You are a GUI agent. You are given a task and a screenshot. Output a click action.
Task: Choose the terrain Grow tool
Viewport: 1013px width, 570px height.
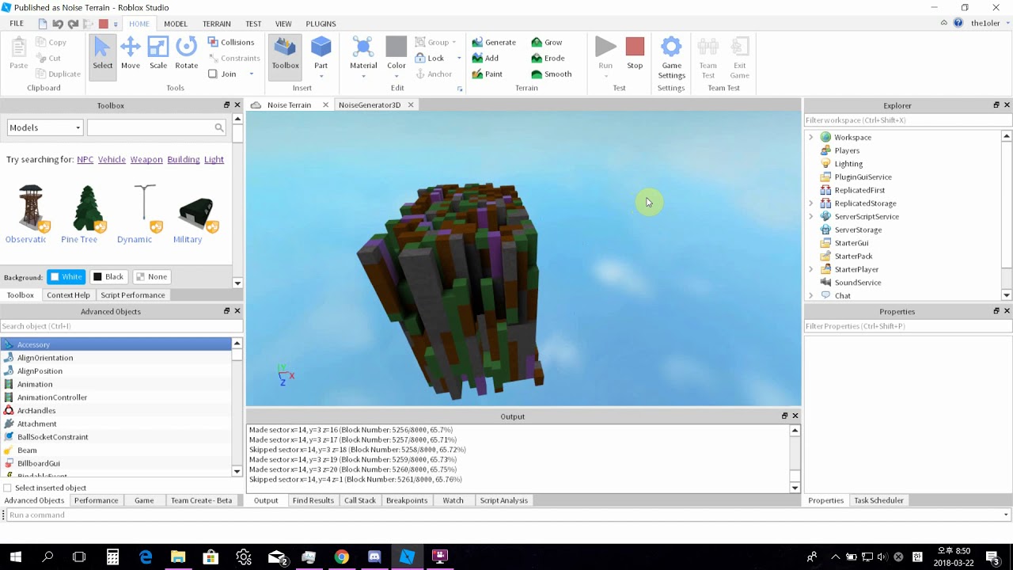click(547, 42)
